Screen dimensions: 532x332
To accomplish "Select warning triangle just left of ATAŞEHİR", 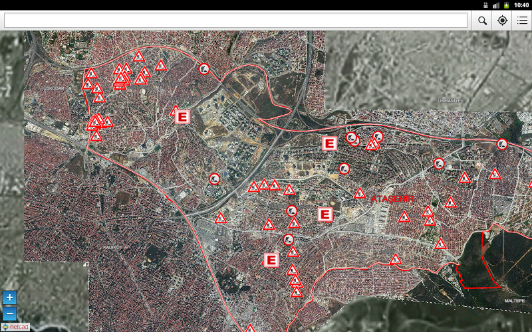I will click(x=360, y=194).
